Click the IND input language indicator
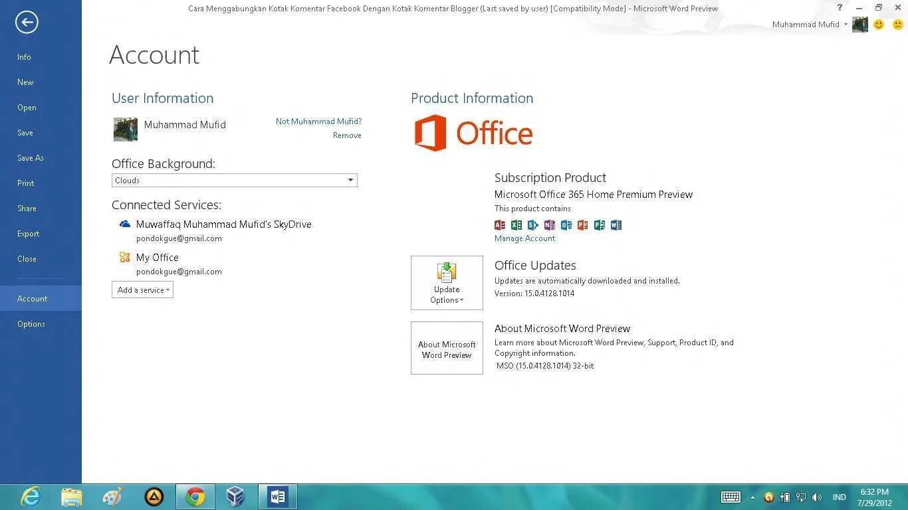This screenshot has height=510, width=908. [840, 497]
